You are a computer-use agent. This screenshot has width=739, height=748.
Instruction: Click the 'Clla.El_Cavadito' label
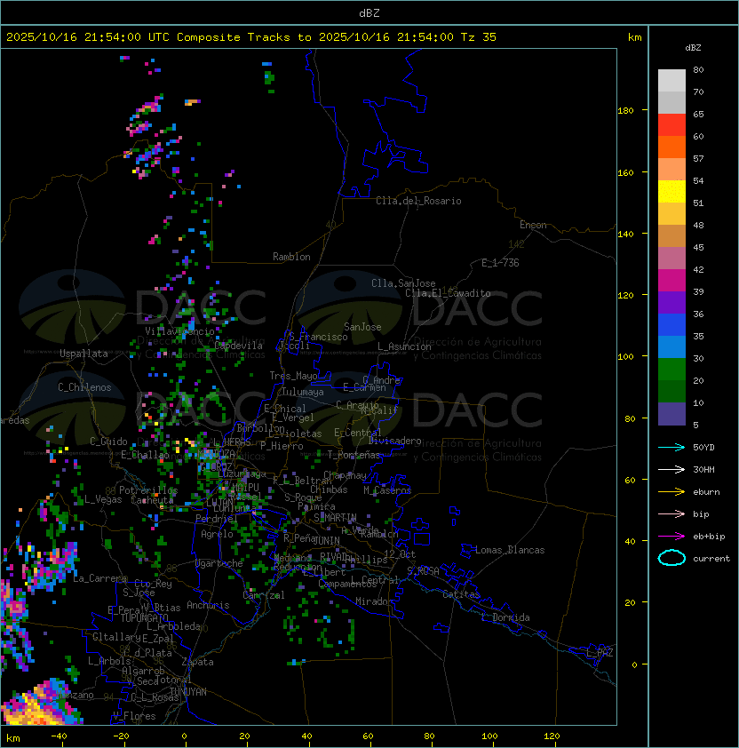tap(448, 293)
